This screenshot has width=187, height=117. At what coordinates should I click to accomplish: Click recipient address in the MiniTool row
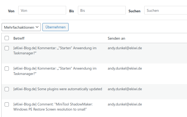coord(125,104)
